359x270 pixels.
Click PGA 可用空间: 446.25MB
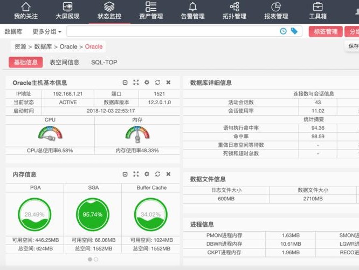(x=36, y=240)
